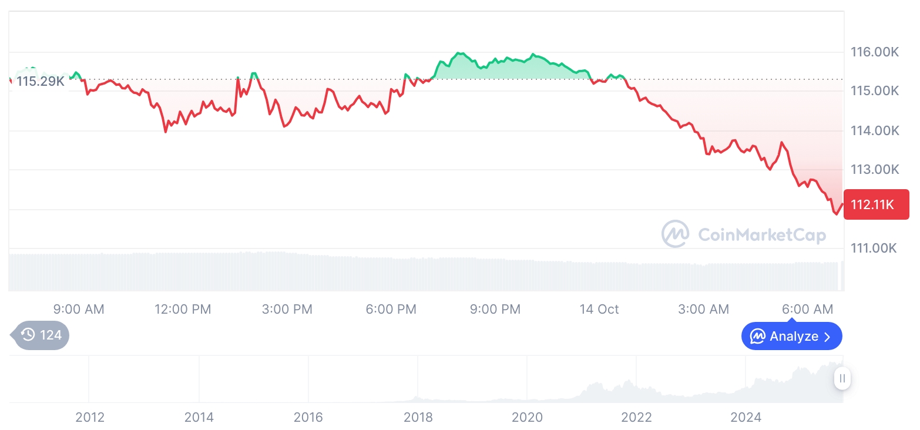
Task: Click the 2018 year on timeline navigator
Action: pos(418,418)
